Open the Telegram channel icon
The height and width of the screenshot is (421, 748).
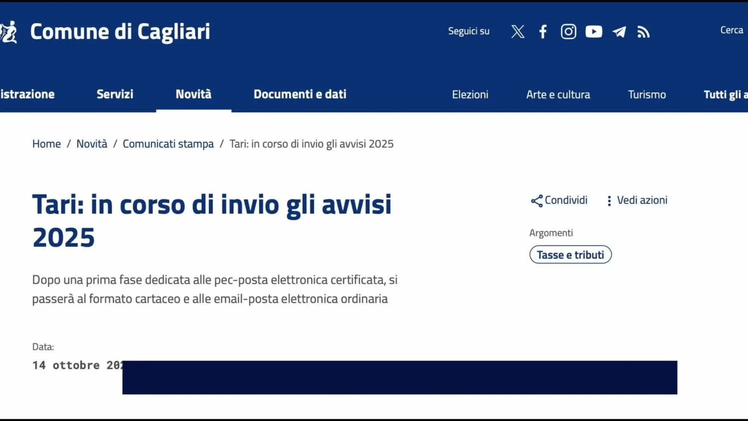coord(619,32)
